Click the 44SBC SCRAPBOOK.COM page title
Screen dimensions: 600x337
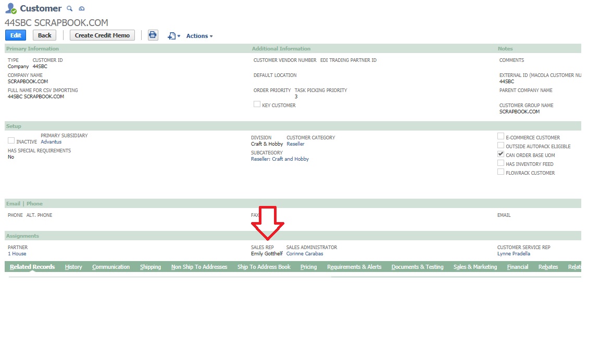56,22
